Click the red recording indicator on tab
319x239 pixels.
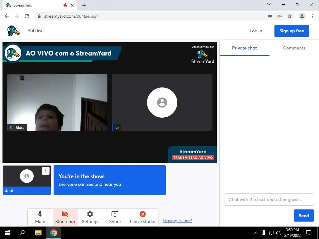(65, 5)
